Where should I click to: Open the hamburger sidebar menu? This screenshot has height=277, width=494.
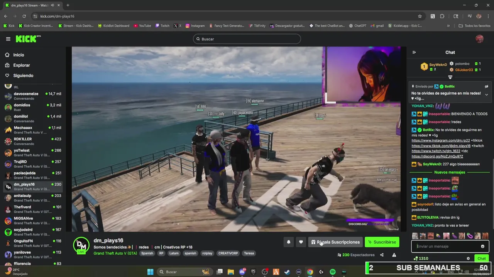tap(8, 39)
